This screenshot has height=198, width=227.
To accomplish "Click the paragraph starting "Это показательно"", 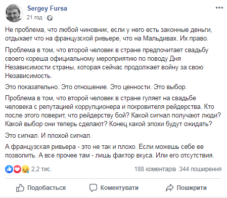I will 96,87.
